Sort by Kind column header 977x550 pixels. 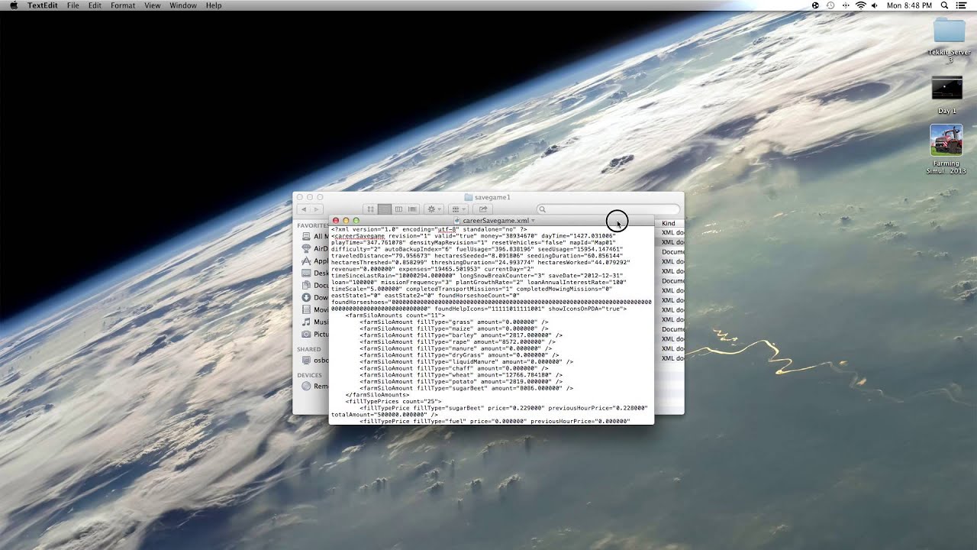click(x=669, y=223)
